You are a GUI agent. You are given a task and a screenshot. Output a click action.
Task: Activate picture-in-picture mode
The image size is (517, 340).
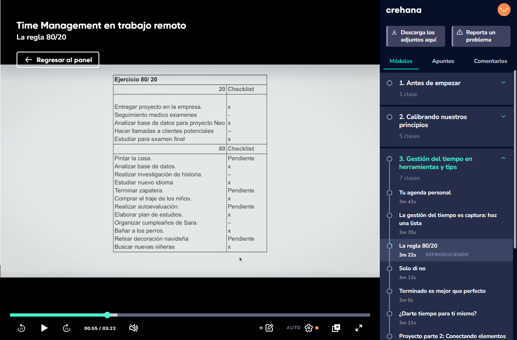coord(336,328)
